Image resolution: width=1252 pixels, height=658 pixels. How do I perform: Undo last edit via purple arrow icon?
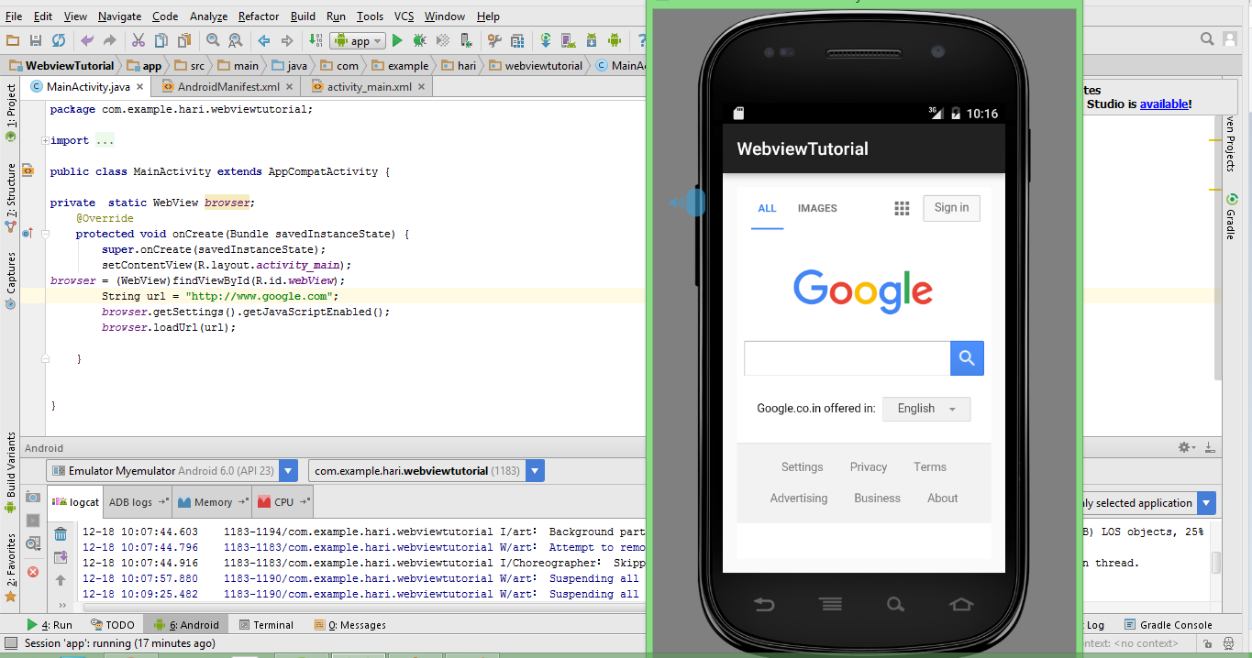point(87,40)
